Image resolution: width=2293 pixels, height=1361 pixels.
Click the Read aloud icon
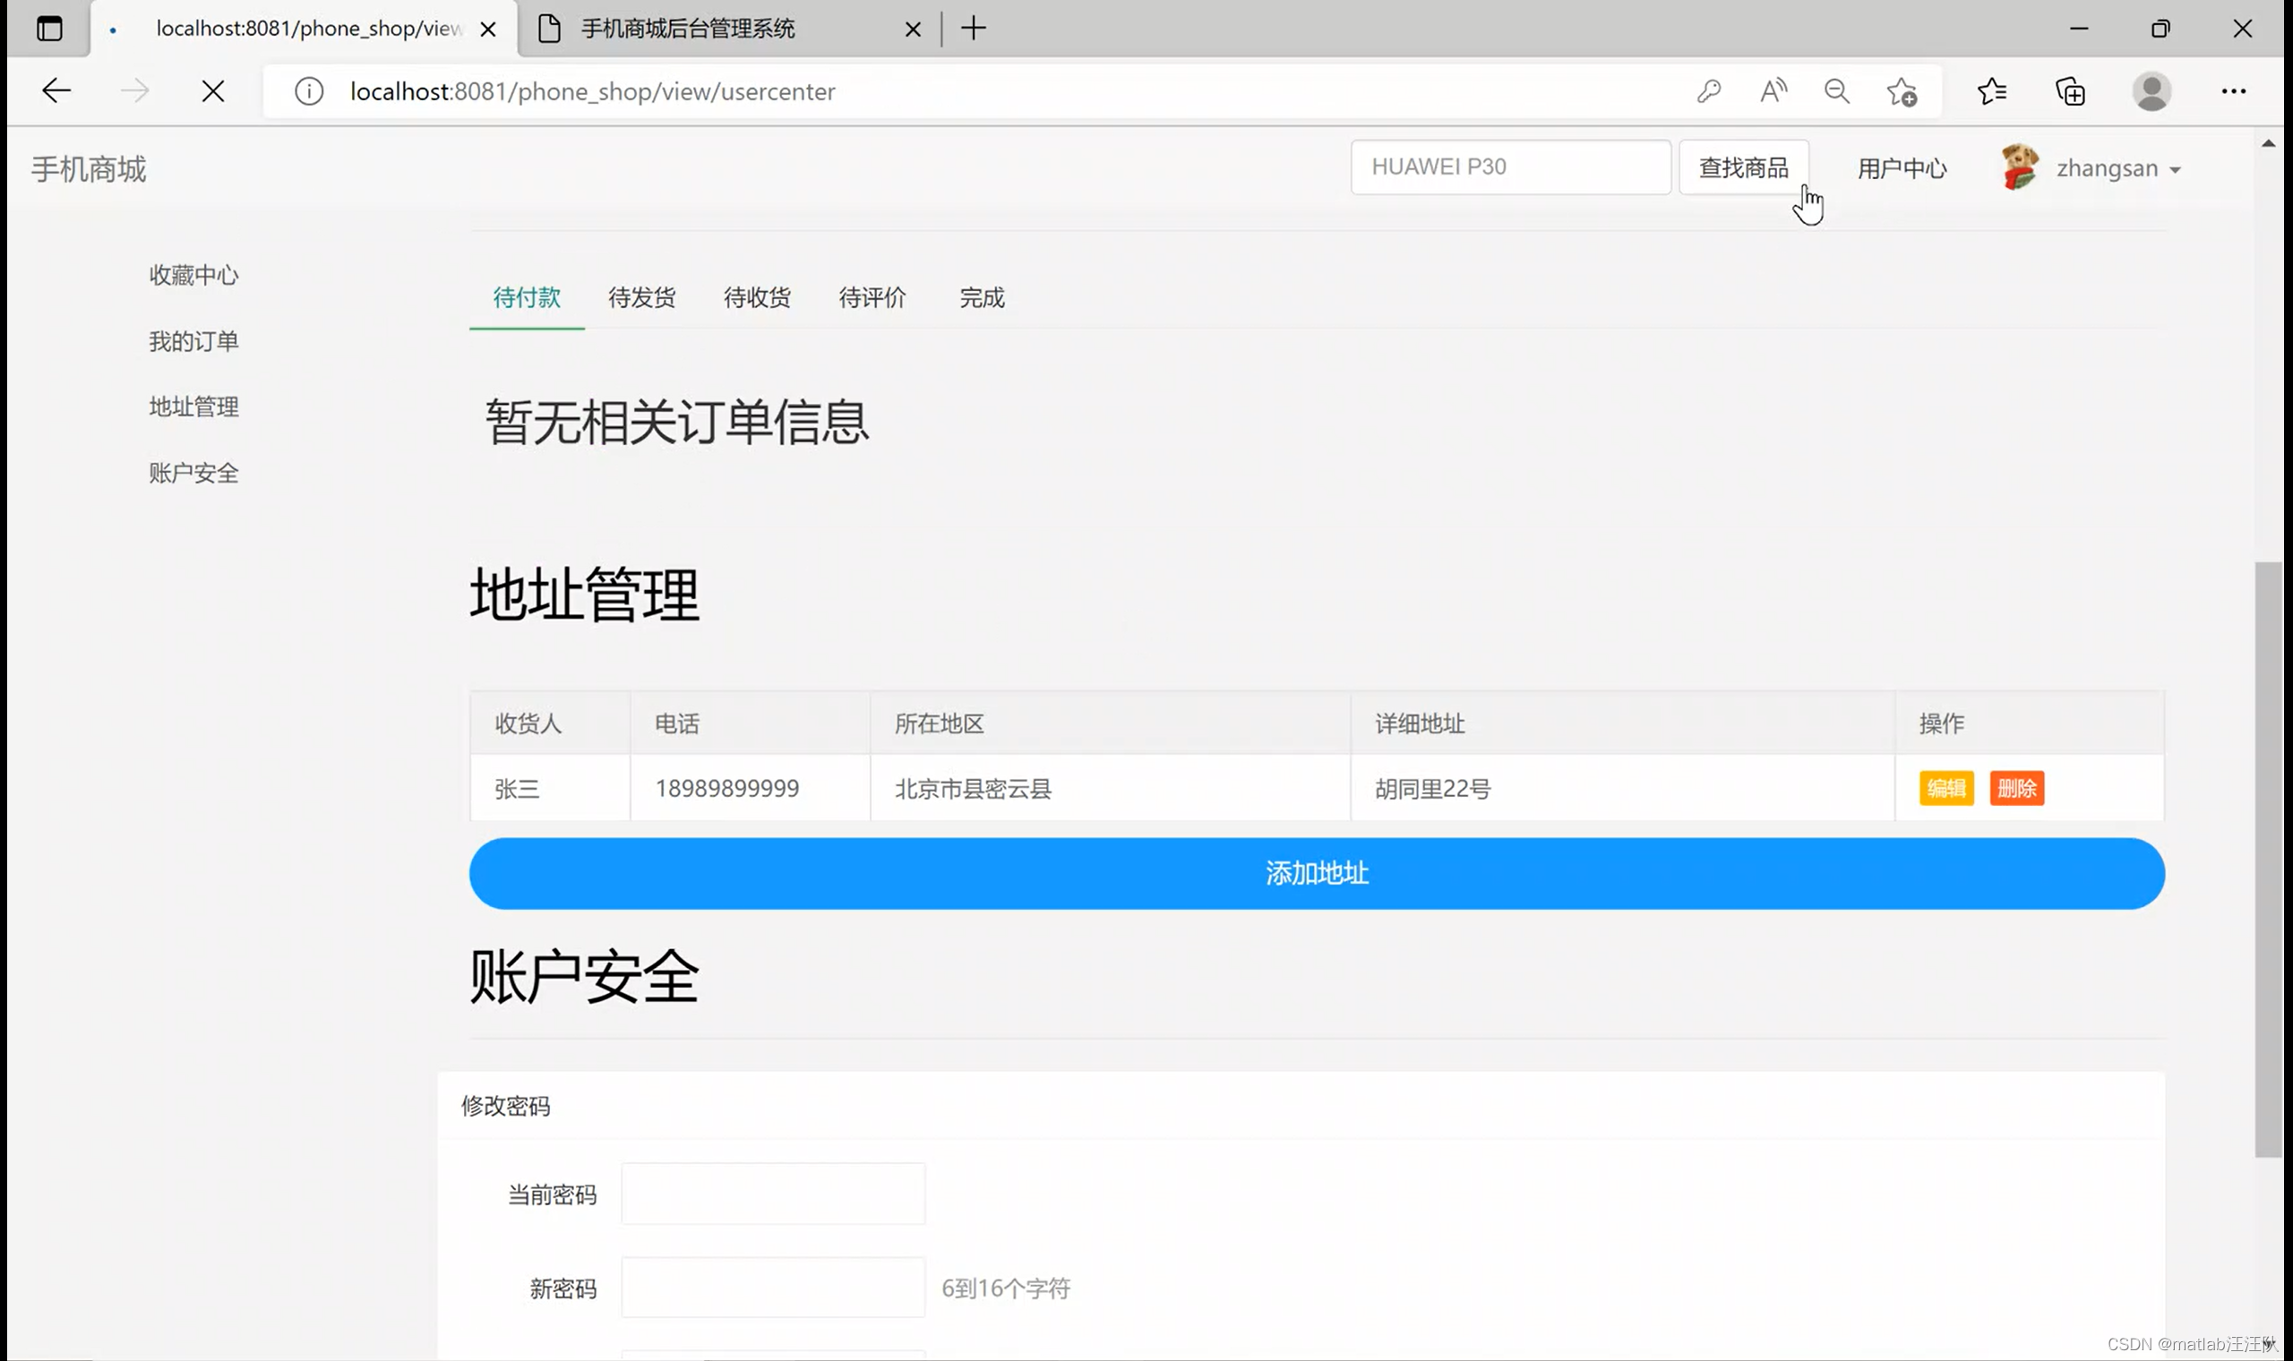1773,90
